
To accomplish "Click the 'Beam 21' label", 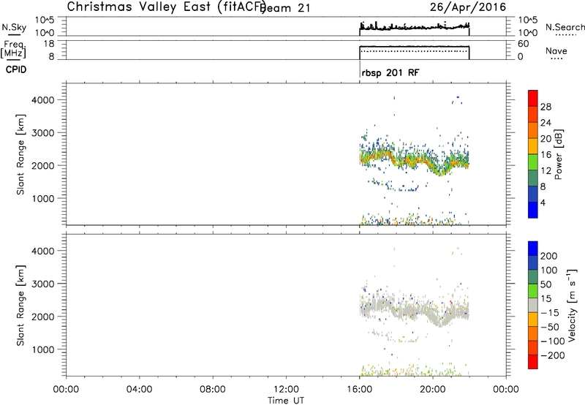I will click(285, 8).
